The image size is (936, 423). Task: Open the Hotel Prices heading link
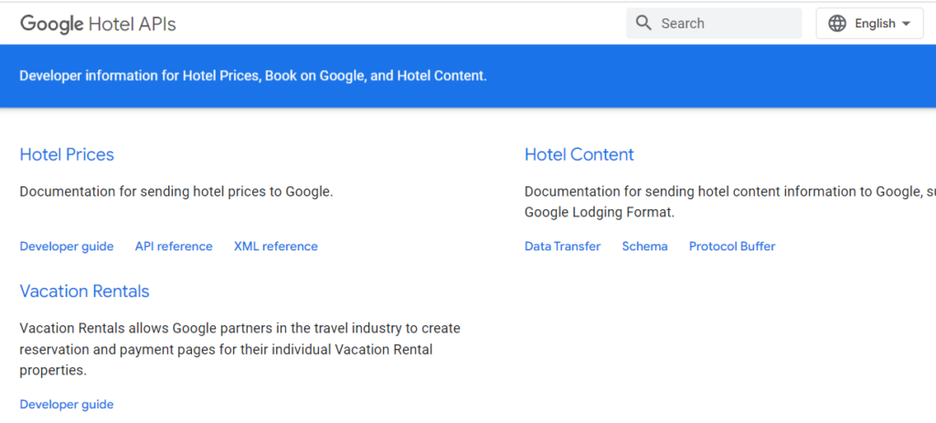[x=67, y=154]
